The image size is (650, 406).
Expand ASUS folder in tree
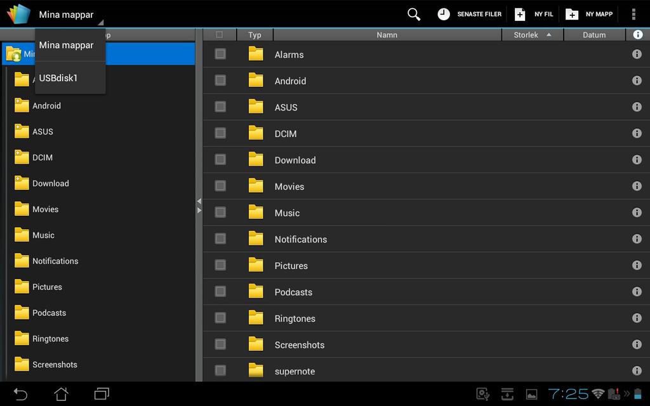[22, 131]
